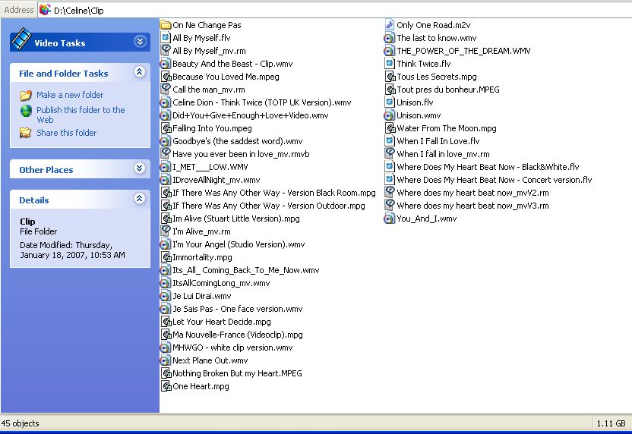Click the I_MET___LOW.WMV file icon
The image size is (632, 434).
(166, 167)
